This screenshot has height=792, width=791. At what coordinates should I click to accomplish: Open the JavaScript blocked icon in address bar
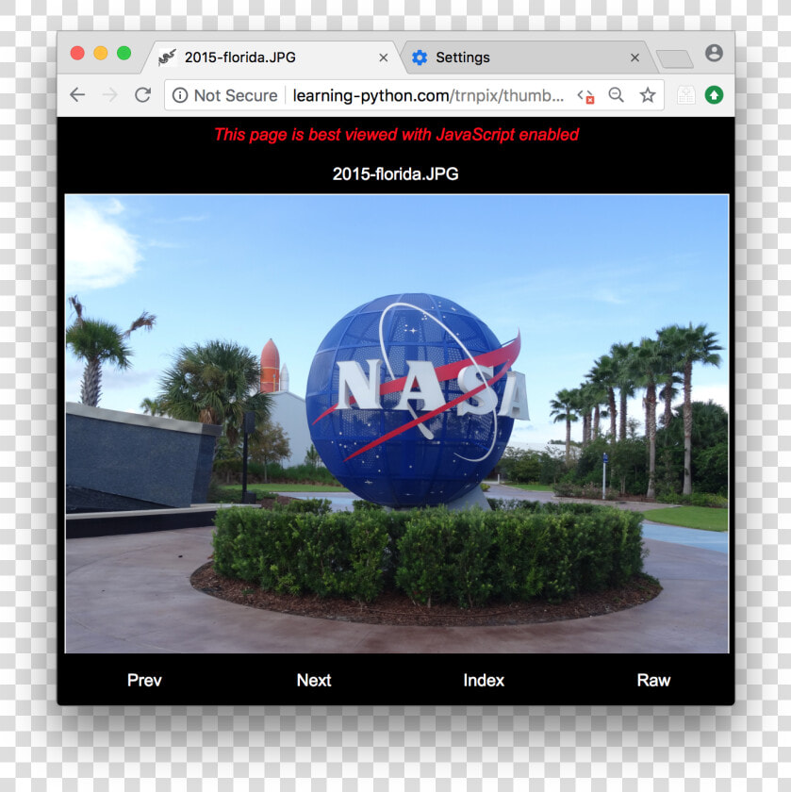(x=585, y=96)
